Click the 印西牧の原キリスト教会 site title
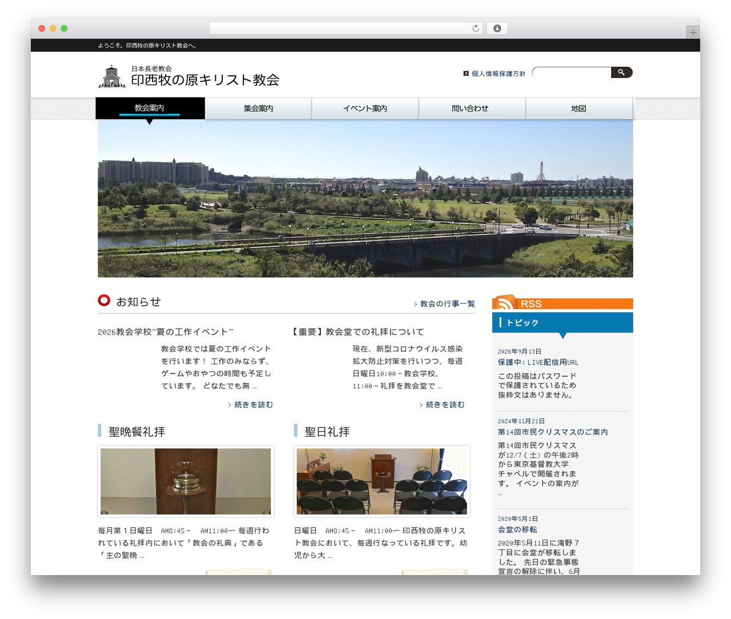The width and height of the screenshot is (731, 619). point(206,80)
